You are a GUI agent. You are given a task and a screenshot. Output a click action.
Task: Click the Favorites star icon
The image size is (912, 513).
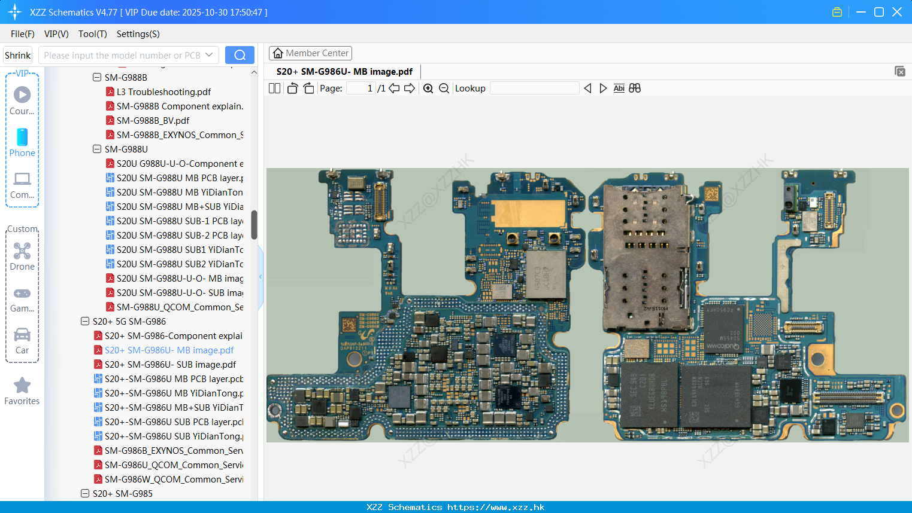click(x=22, y=384)
